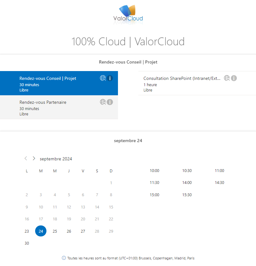Open info for Consultation SharePoint service
The width and height of the screenshot is (256, 266).
click(234, 78)
